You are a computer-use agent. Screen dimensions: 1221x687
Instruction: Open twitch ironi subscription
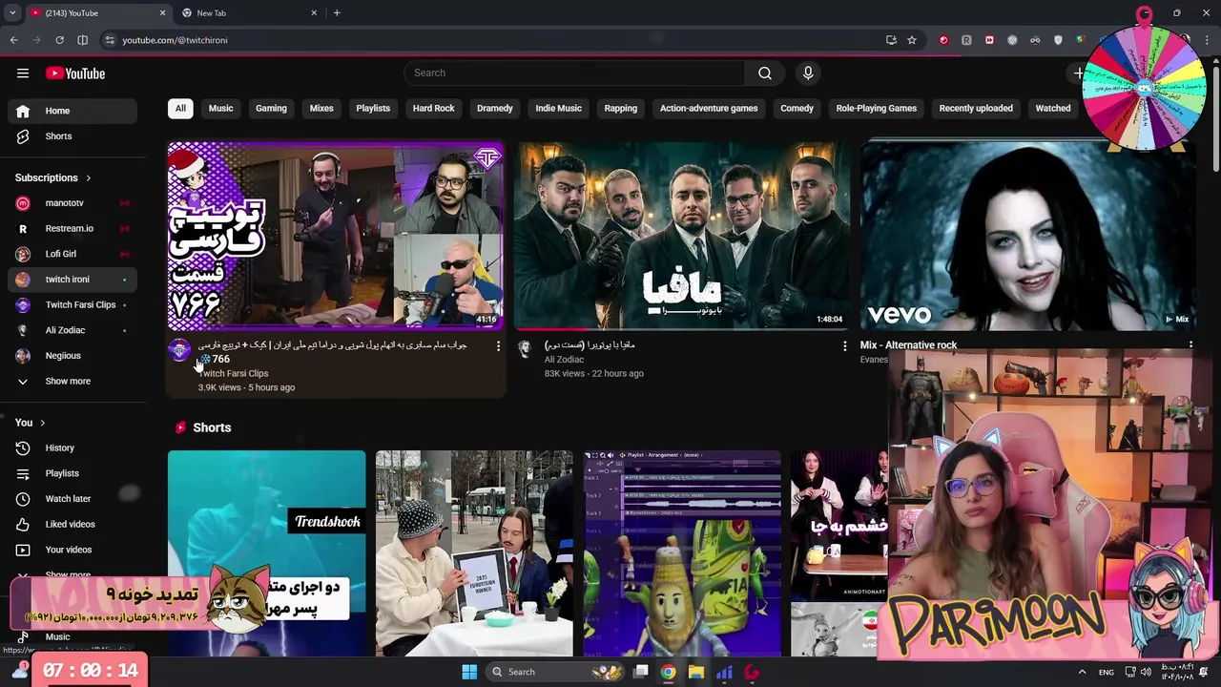pos(72,280)
